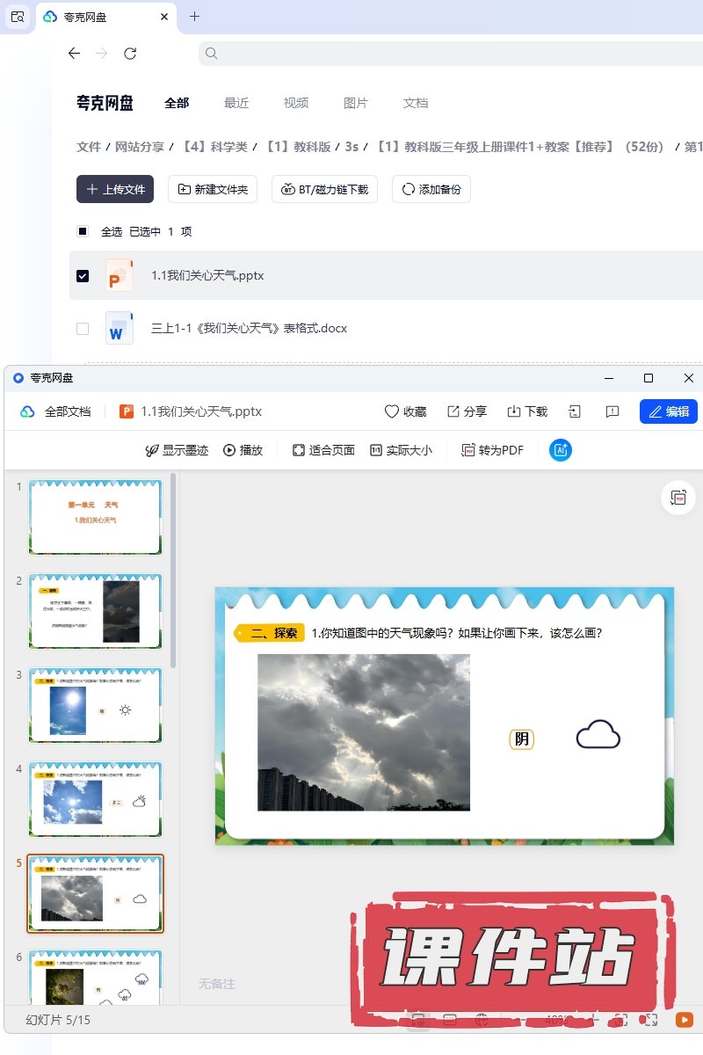
Task: Check the 三上1-1 docx file checkbox
Action: (x=83, y=329)
